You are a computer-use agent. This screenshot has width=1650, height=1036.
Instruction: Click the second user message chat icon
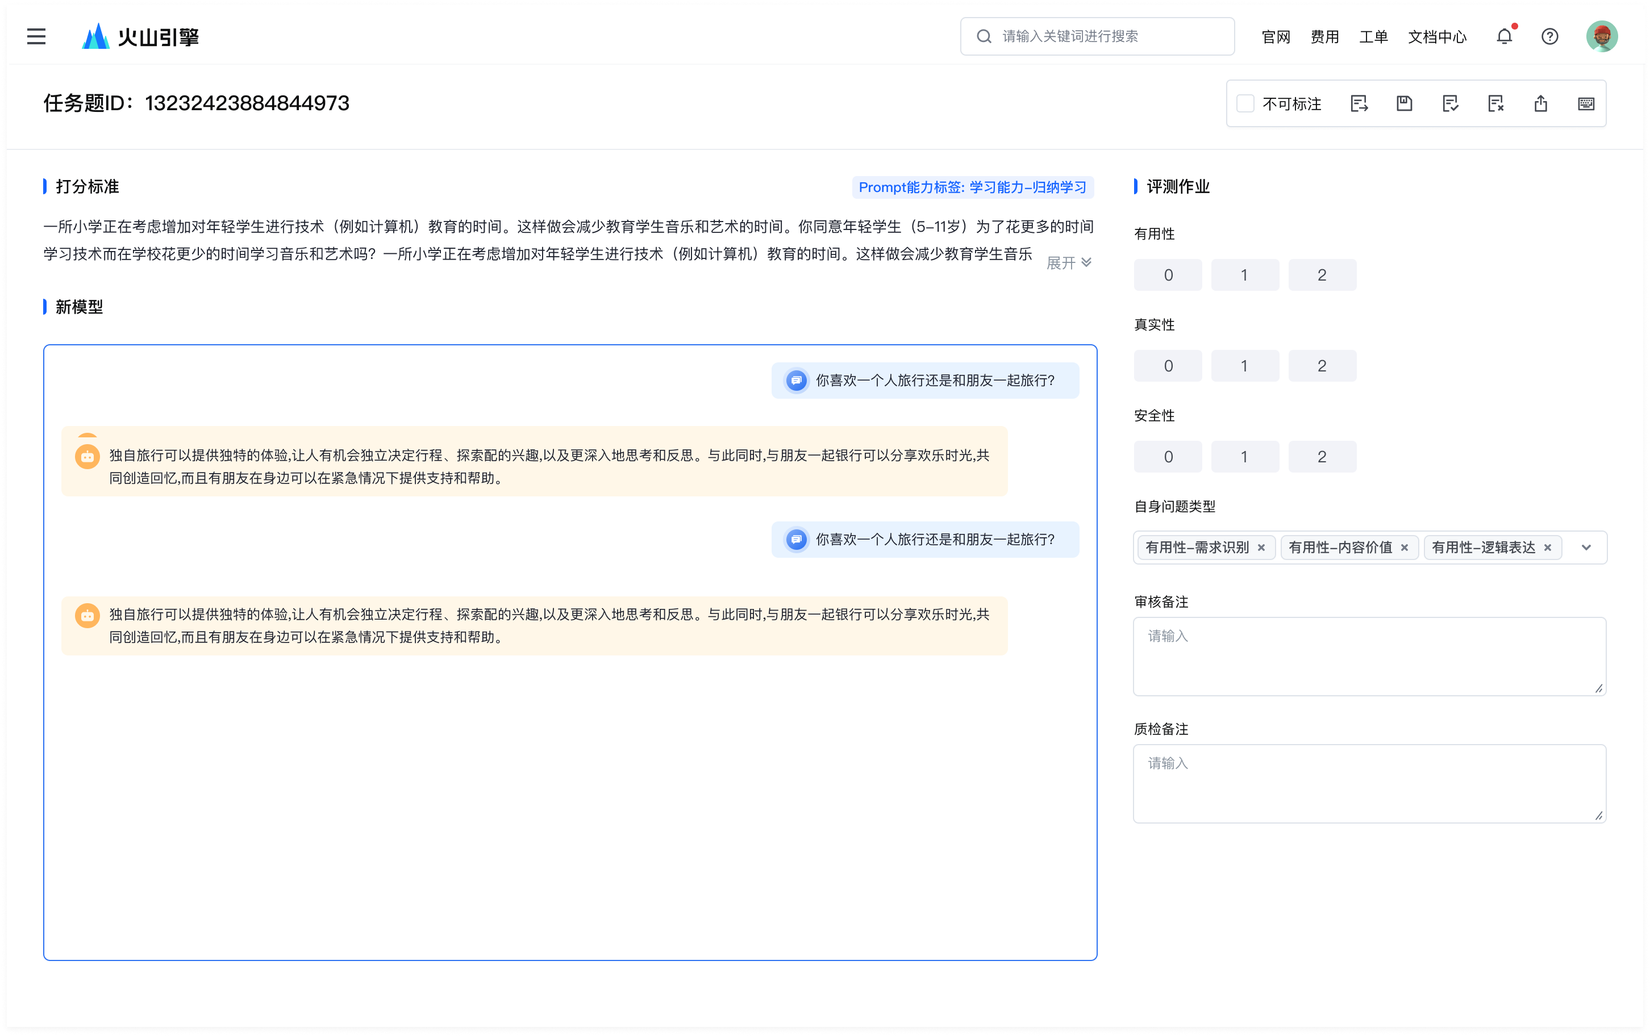[796, 540]
